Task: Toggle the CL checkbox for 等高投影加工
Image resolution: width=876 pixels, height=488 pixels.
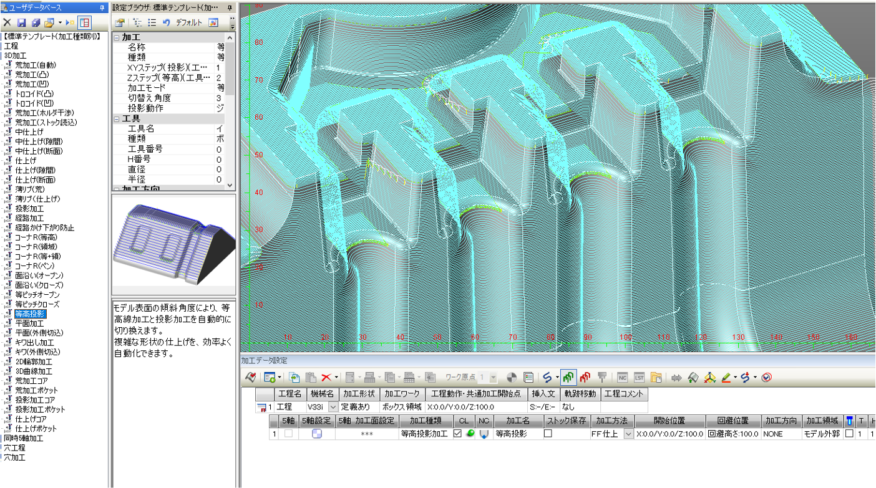Action: point(458,434)
